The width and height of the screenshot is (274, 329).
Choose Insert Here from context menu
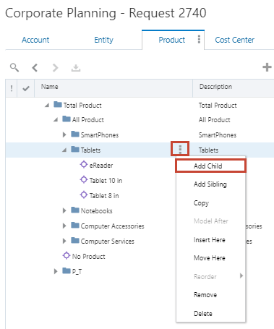point(210,240)
